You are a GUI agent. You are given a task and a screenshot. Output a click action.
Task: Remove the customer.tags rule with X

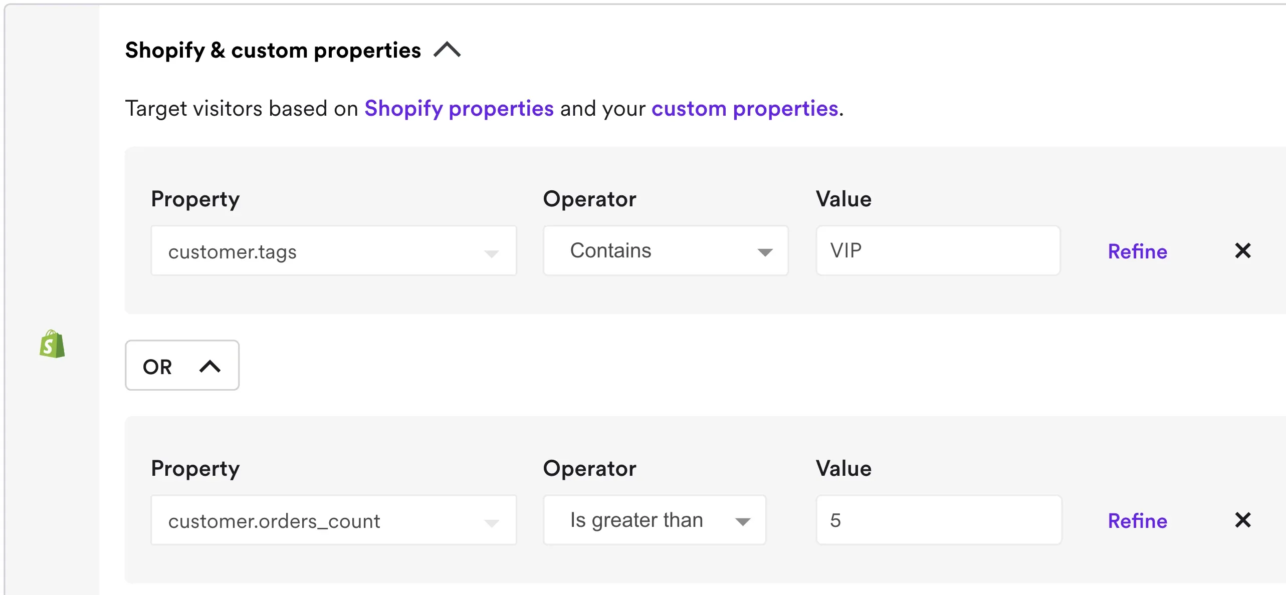pyautogui.click(x=1242, y=250)
